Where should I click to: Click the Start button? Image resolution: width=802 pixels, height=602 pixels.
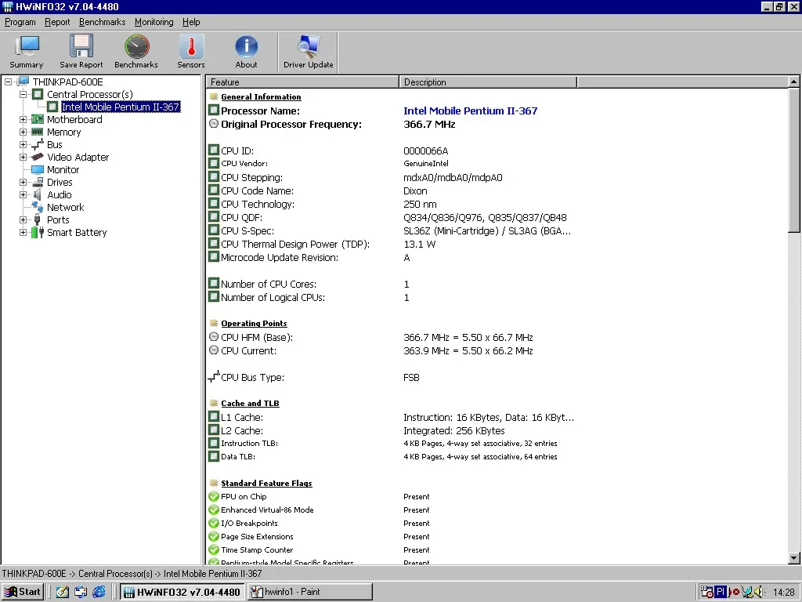click(23, 592)
